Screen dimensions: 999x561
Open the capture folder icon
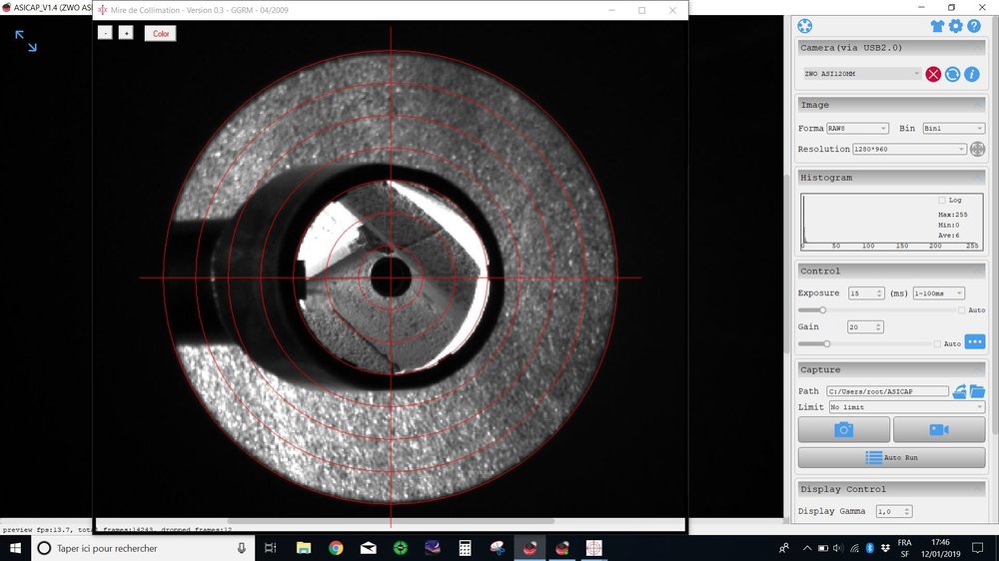(x=977, y=391)
